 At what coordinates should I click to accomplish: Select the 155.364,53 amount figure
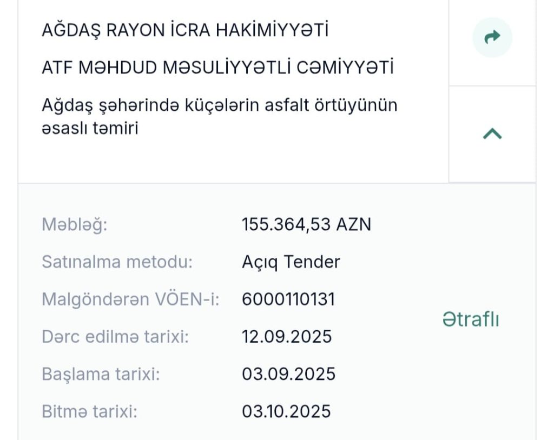tap(286, 224)
